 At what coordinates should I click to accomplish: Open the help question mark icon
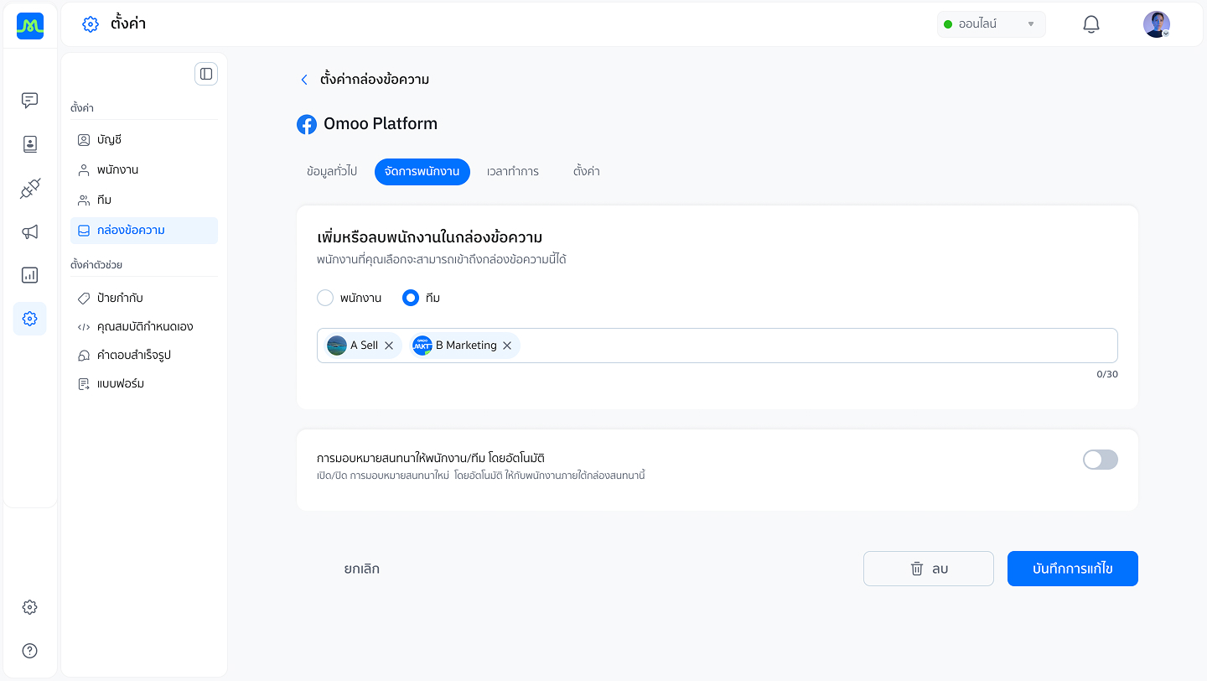30,651
